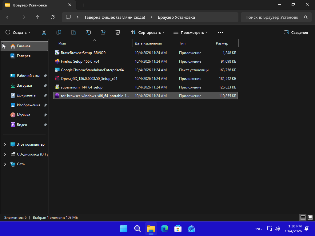Image resolution: width=315 pixels, height=236 pixels.
Task: Switch to large thumbnails view icon
Action: coord(310,218)
